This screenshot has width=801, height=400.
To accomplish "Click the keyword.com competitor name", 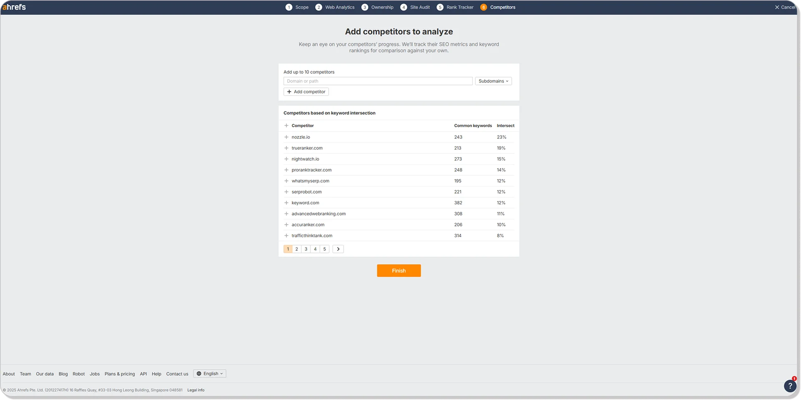I will (x=305, y=203).
